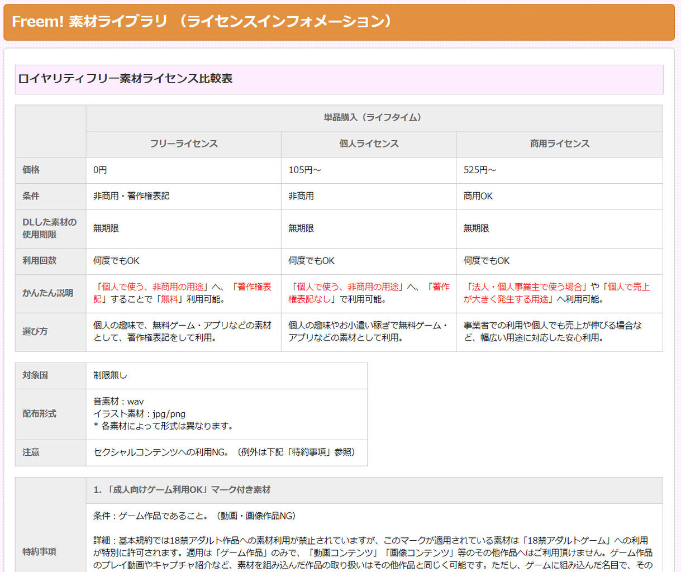
Task: Click the フリーライセンス column header
Action: (x=184, y=144)
